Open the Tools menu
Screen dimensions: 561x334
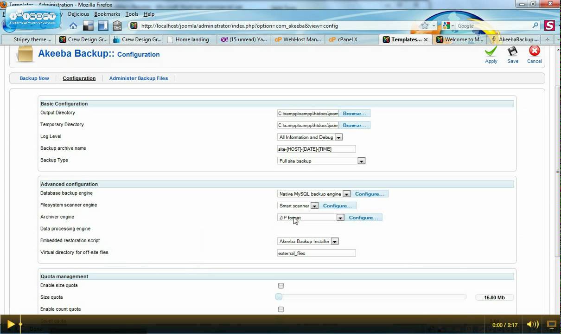point(132,14)
